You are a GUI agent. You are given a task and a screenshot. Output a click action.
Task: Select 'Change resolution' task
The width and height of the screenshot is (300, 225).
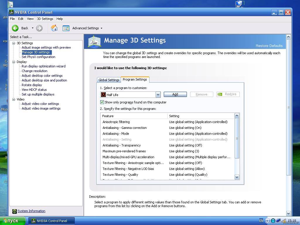[35, 71]
